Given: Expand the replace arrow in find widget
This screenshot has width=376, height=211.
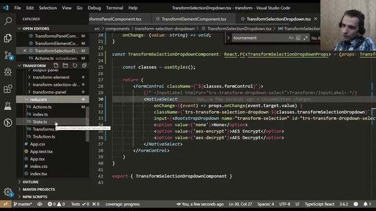Looking at the screenshot, I should (x=229, y=38).
